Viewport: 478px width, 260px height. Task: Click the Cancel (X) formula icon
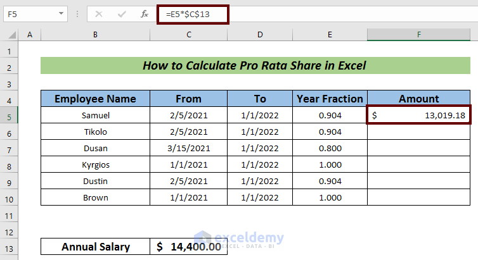click(x=98, y=13)
